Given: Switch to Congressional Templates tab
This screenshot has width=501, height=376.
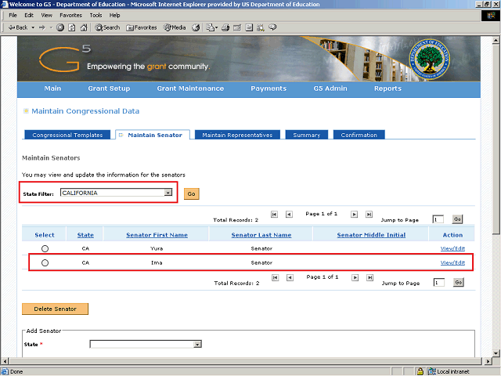Looking at the screenshot, I should click(x=67, y=135).
